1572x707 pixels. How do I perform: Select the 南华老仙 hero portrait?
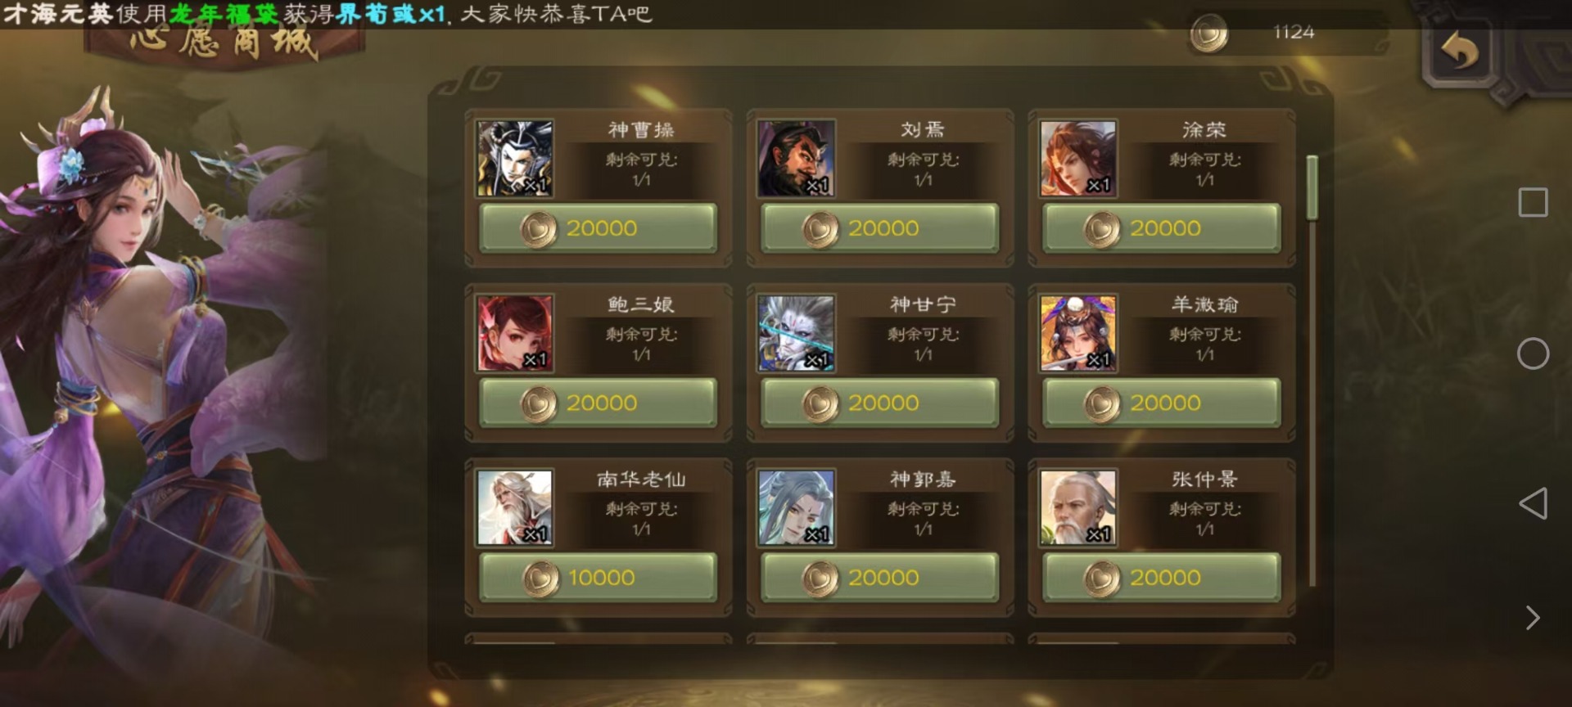tap(515, 508)
